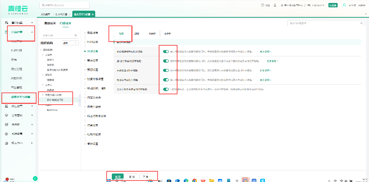Click the user avatar icon
This screenshot has height=182, width=369.
(344, 6)
